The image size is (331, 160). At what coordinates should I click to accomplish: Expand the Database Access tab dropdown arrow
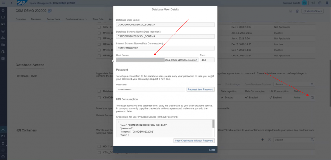pos(86,19)
